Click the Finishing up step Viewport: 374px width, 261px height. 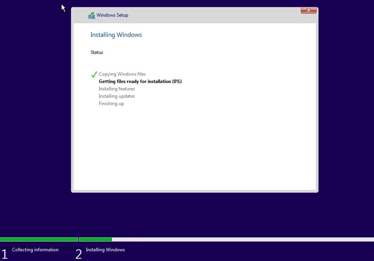pos(111,104)
